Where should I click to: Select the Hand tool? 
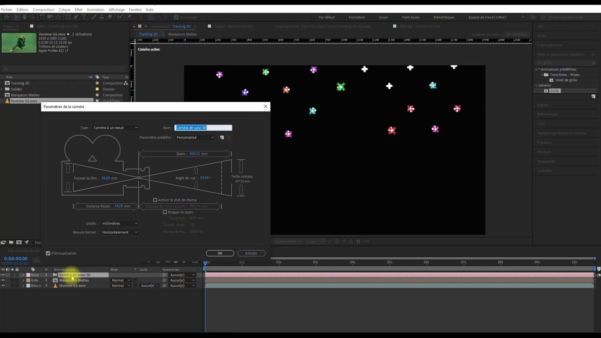point(24,17)
